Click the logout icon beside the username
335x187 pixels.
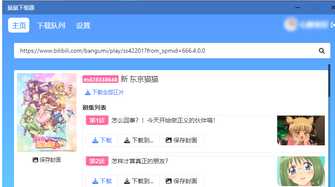pyautogui.click(x=332, y=25)
